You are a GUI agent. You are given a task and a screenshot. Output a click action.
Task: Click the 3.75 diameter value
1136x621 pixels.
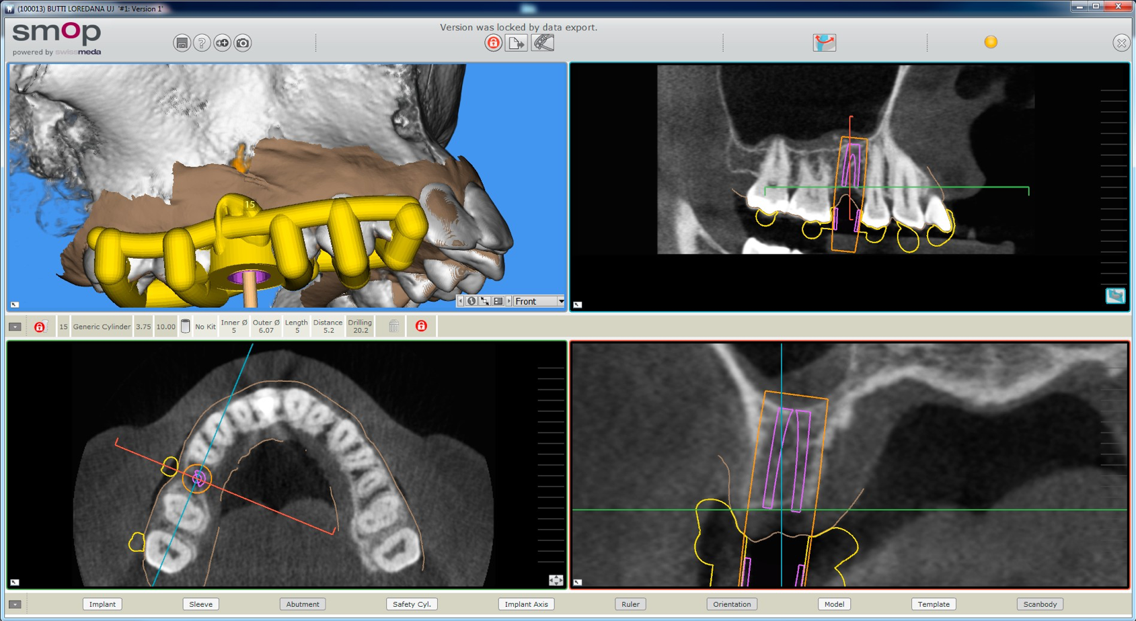(143, 327)
